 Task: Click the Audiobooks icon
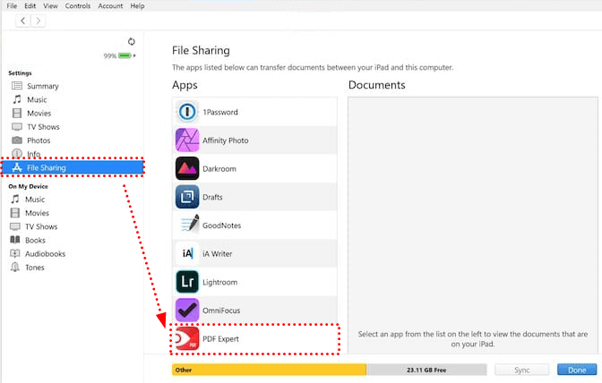pos(15,253)
